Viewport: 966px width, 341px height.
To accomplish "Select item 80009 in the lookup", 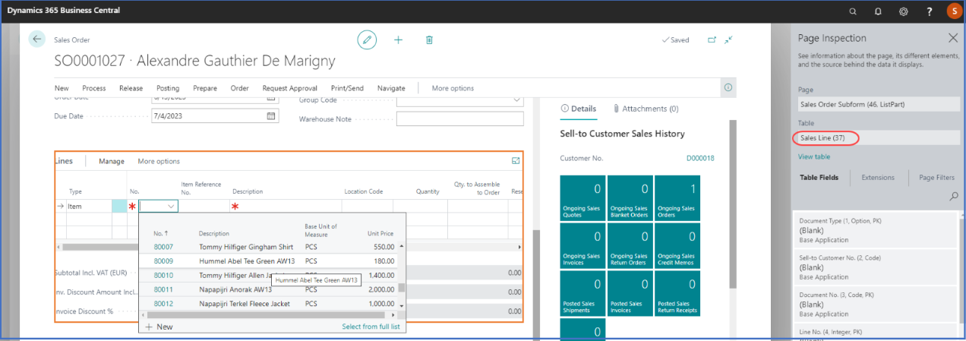I will tap(269, 260).
